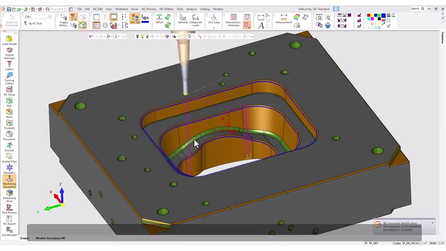
Task: Open Manufacturing Attributes
Action: point(233,20)
